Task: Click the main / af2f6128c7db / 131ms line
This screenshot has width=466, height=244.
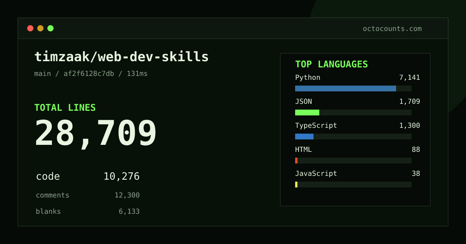Action: (x=91, y=74)
